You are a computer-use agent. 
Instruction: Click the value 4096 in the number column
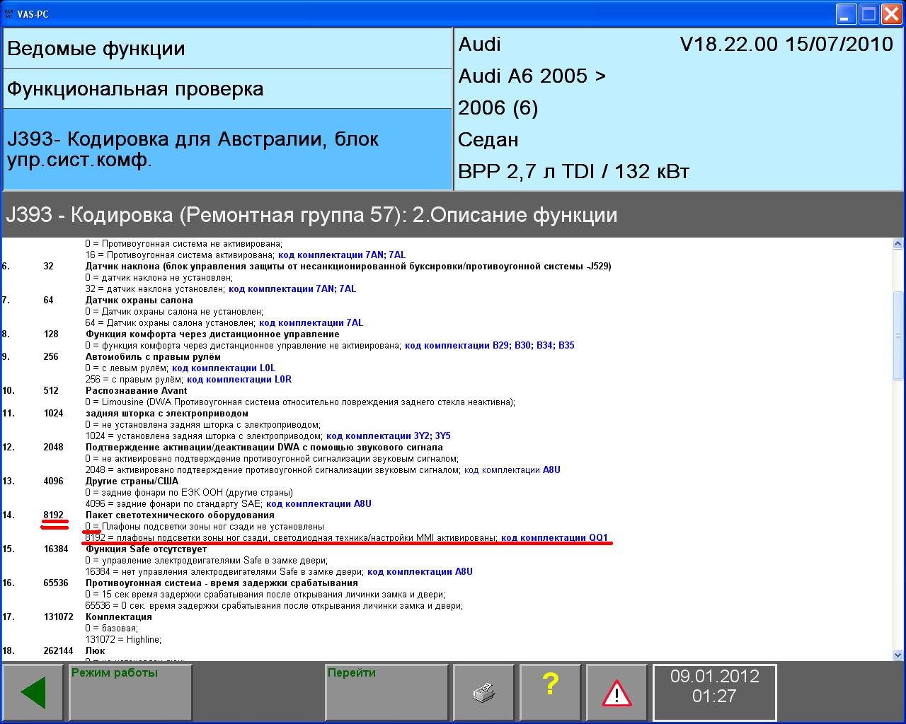click(54, 481)
